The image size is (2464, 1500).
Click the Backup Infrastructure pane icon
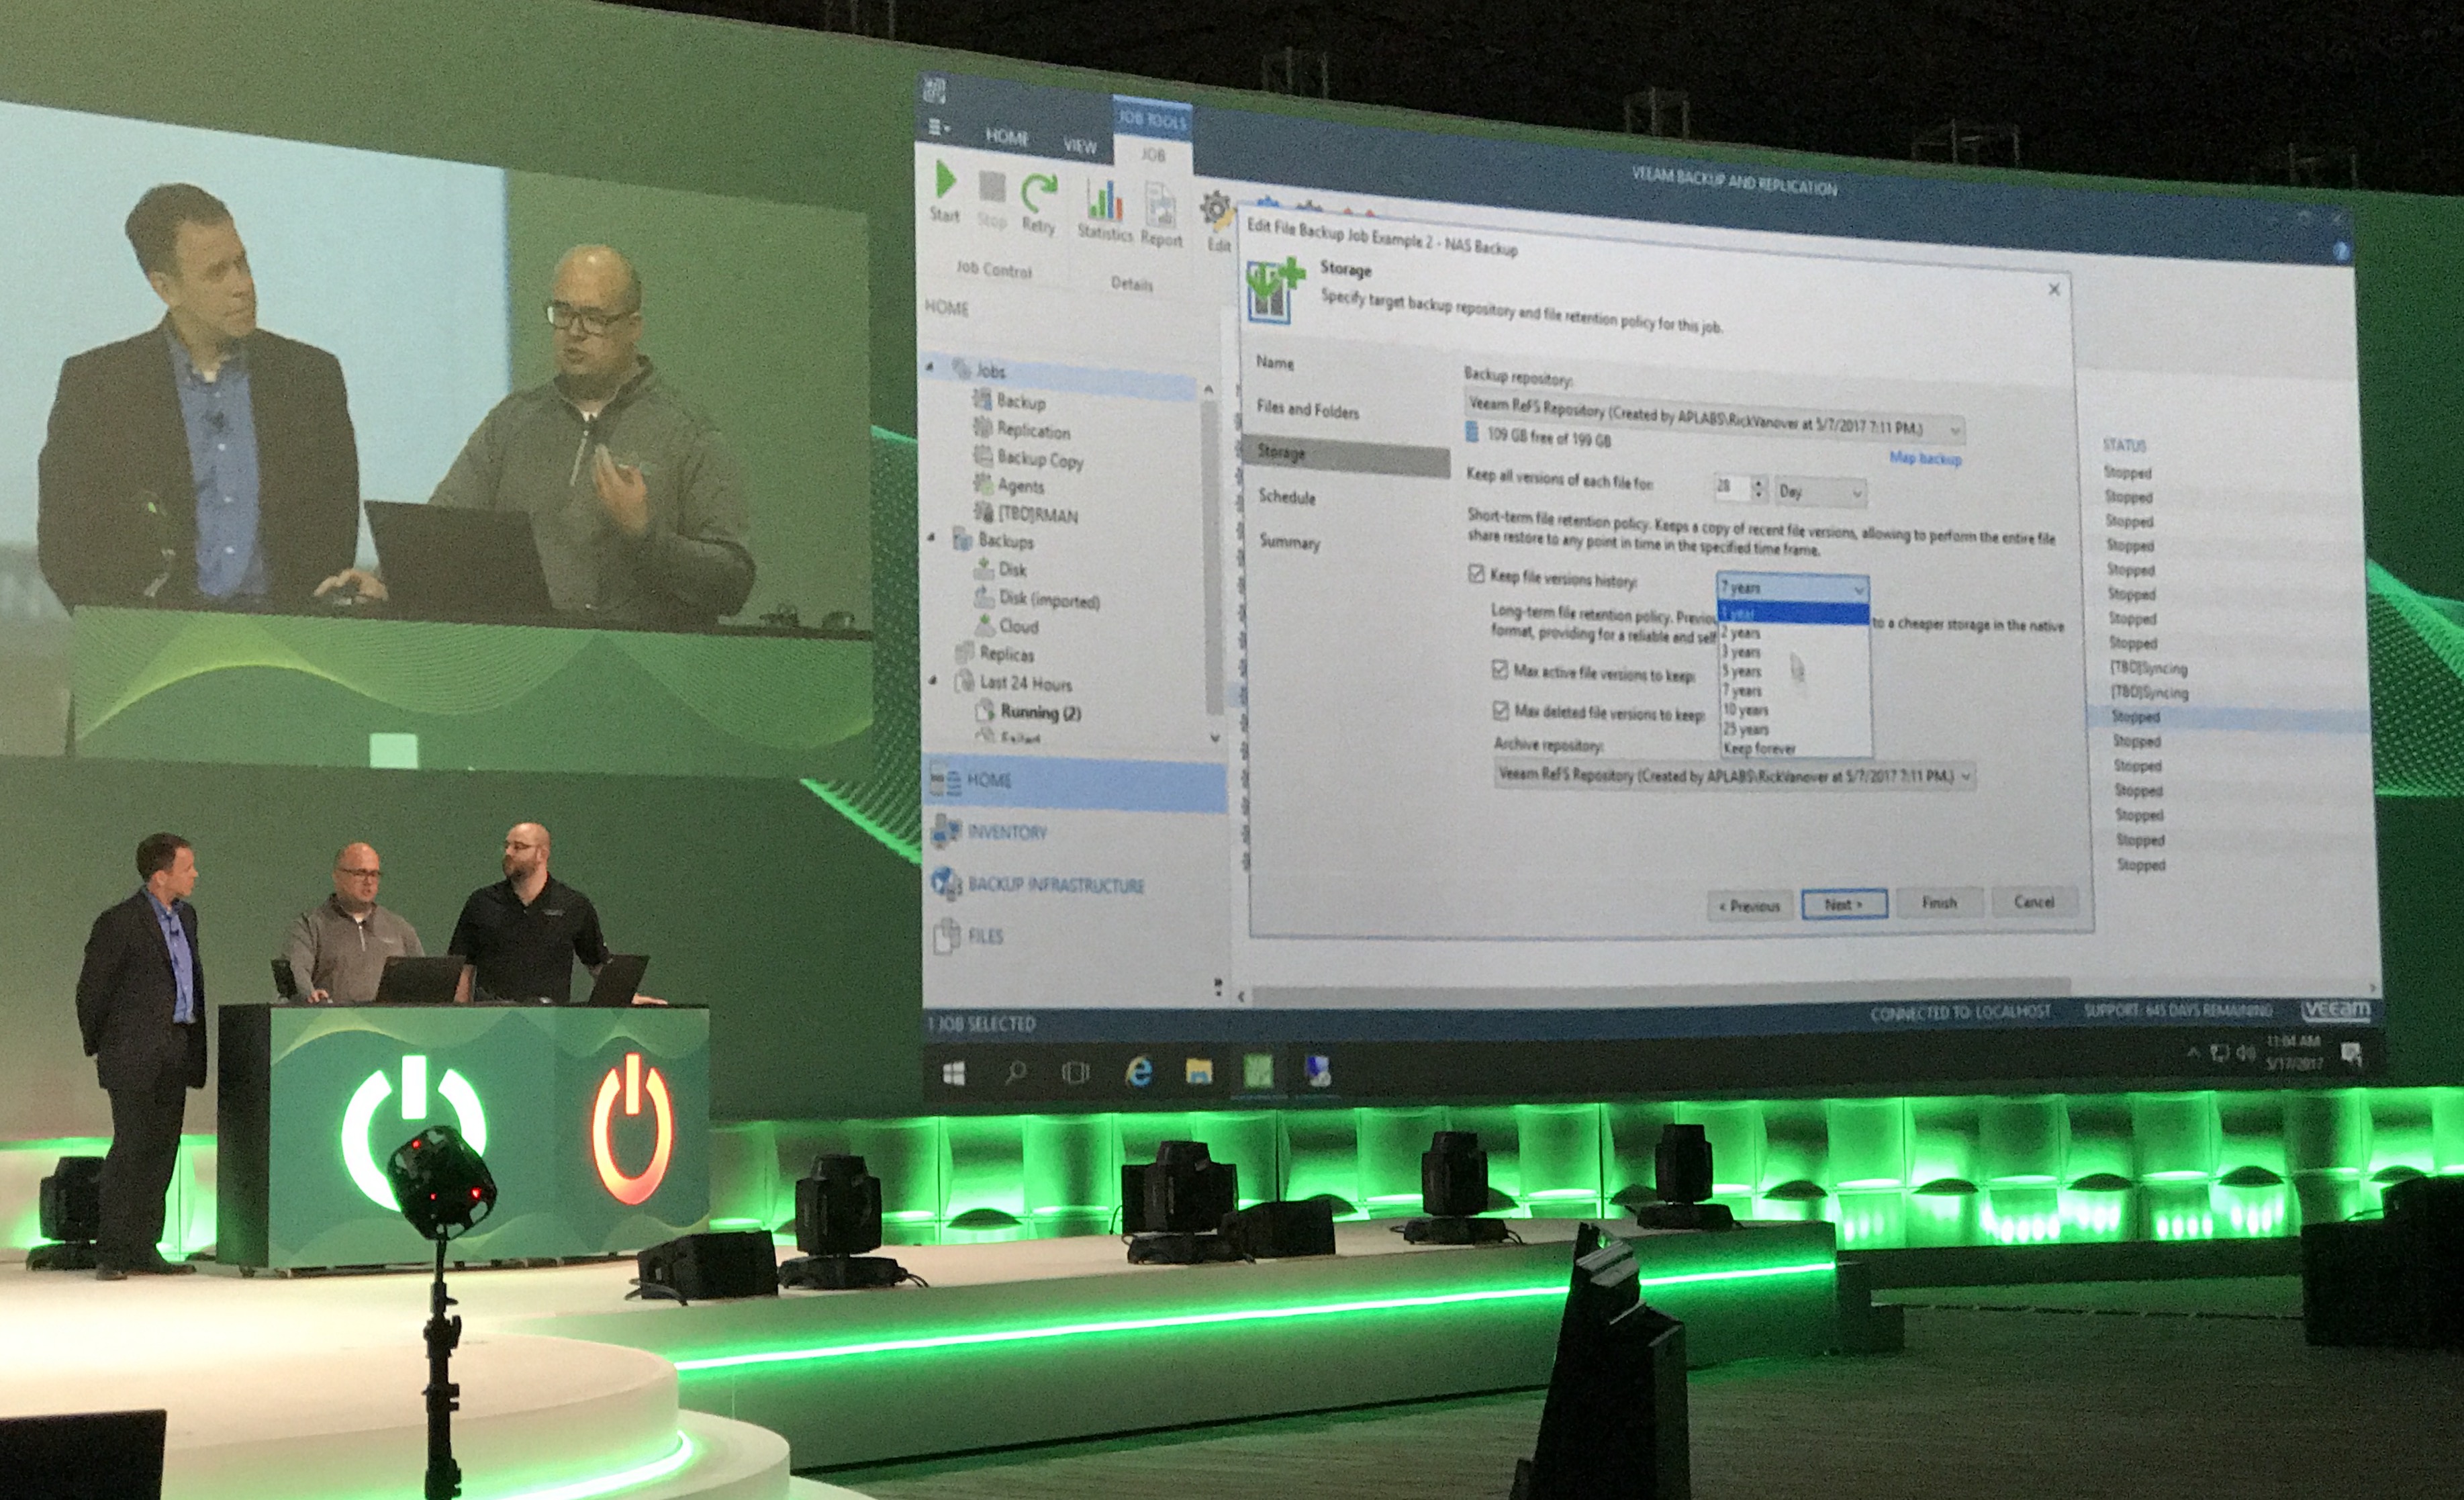946,883
